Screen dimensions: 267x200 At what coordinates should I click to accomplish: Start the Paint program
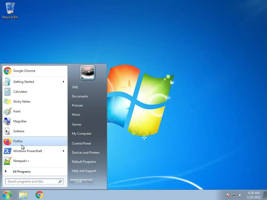[35, 111]
